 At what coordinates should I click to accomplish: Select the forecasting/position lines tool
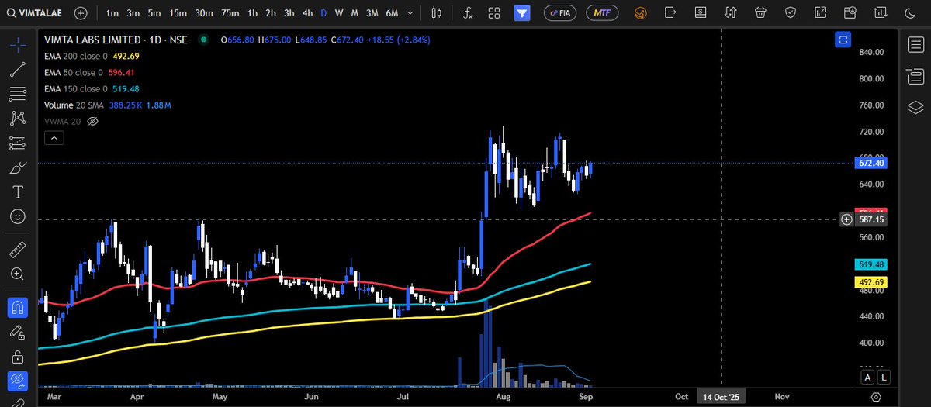click(x=18, y=143)
